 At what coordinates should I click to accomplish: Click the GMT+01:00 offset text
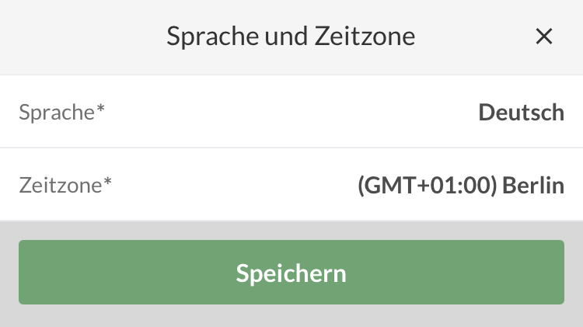tap(427, 185)
